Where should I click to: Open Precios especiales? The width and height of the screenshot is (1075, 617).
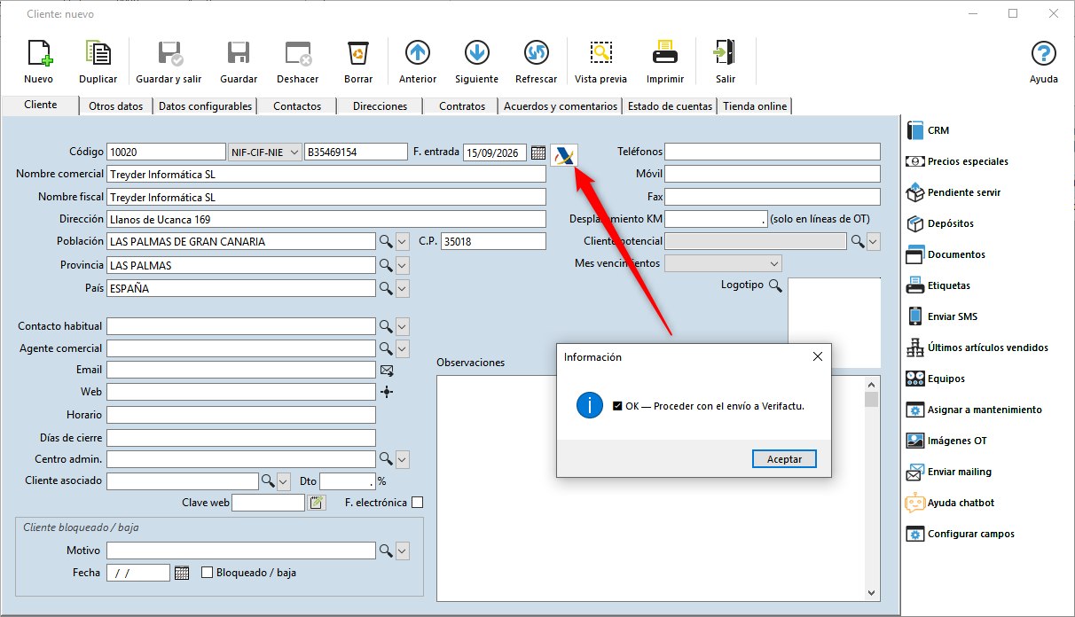(957, 161)
